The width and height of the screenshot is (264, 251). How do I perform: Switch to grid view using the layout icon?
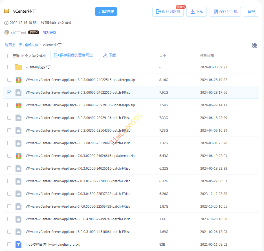click(255, 45)
